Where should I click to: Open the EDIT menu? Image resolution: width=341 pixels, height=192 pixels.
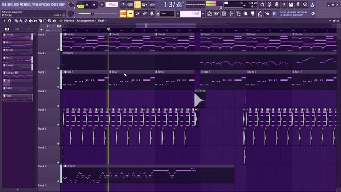(x=10, y=5)
